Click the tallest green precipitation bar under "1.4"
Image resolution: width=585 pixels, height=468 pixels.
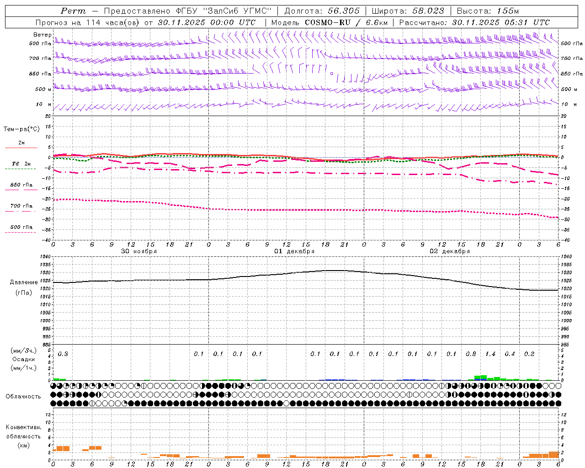484,378
